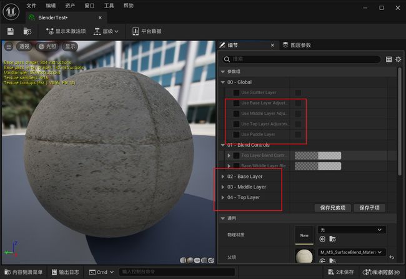Viewport: 406px width, 279px height.
Task: Select plane preview mesh icon
Action: click(x=197, y=260)
